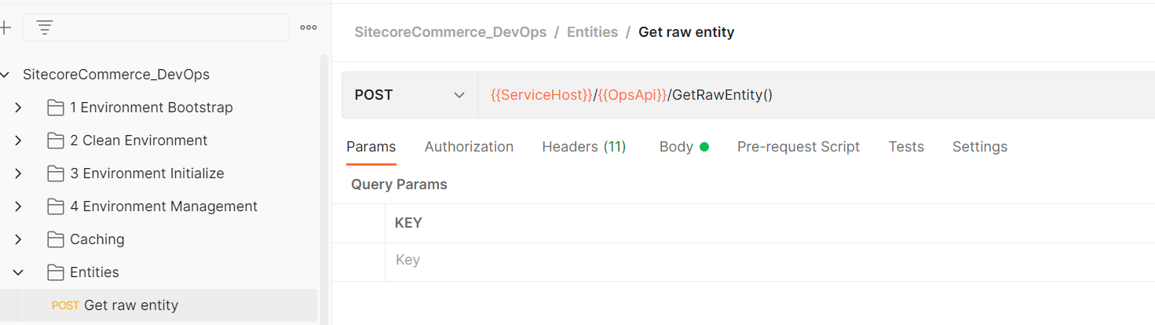The width and height of the screenshot is (1155, 325).
Task: Select 1 Environment Bootstrap folder label
Action: pyautogui.click(x=152, y=108)
